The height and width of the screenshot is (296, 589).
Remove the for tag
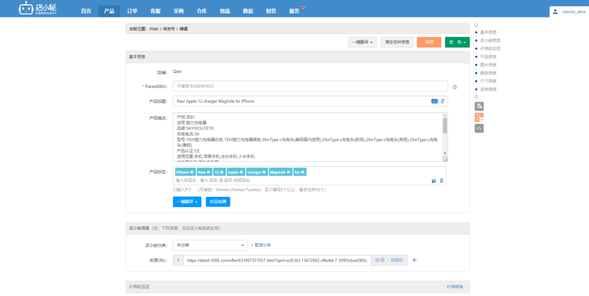[x=302, y=172]
